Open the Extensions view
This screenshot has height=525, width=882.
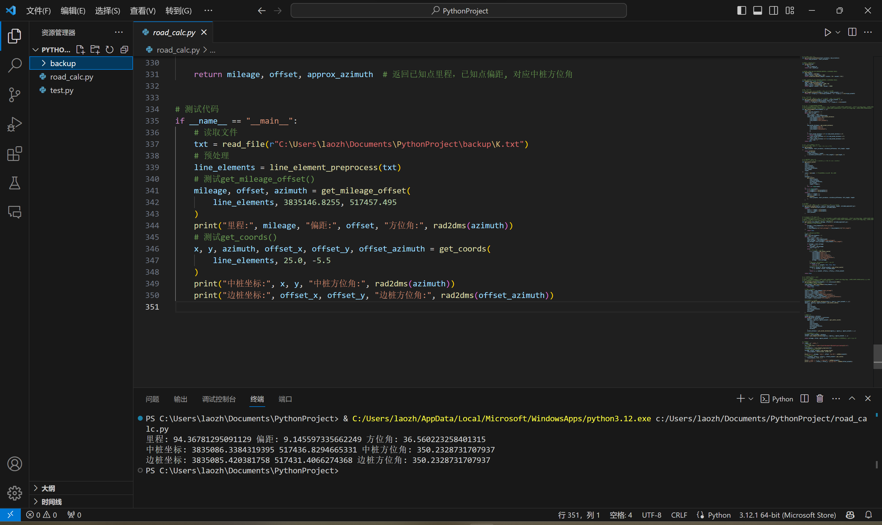(14, 154)
